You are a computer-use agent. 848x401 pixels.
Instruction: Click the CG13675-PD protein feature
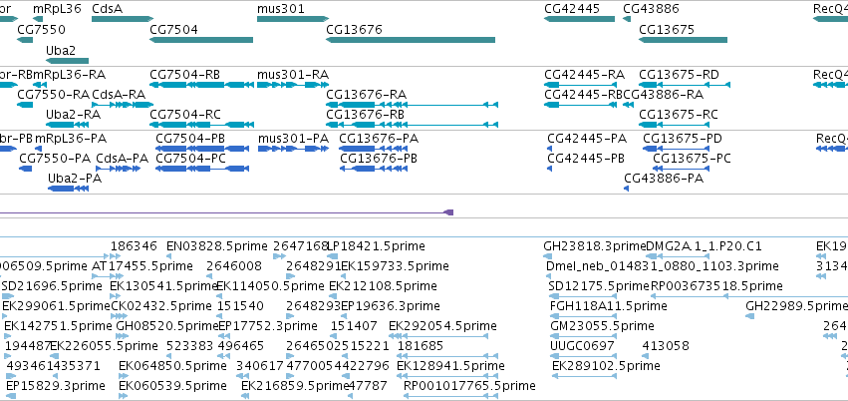tap(677, 149)
